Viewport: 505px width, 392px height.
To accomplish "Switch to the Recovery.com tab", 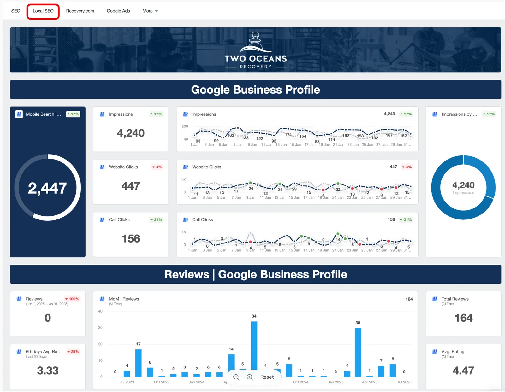I will tap(80, 11).
